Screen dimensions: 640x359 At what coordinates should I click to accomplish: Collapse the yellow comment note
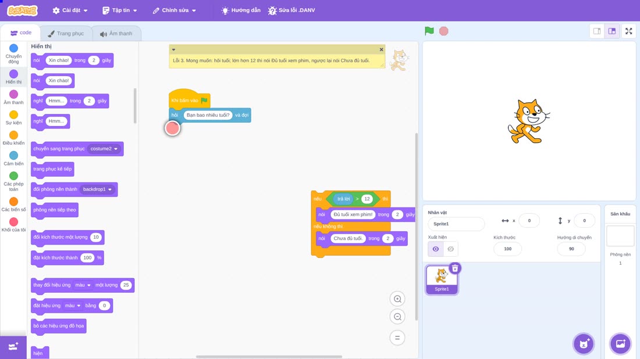click(x=173, y=49)
